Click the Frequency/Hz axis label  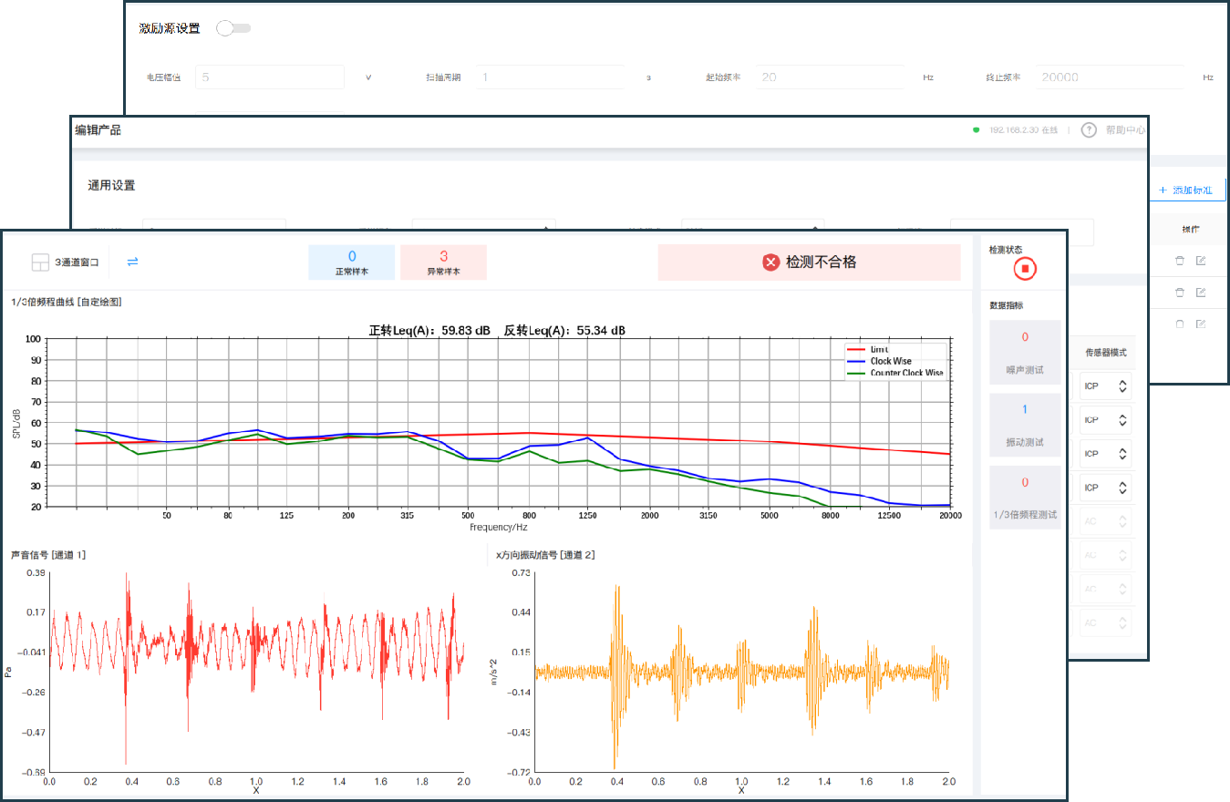pos(499,527)
